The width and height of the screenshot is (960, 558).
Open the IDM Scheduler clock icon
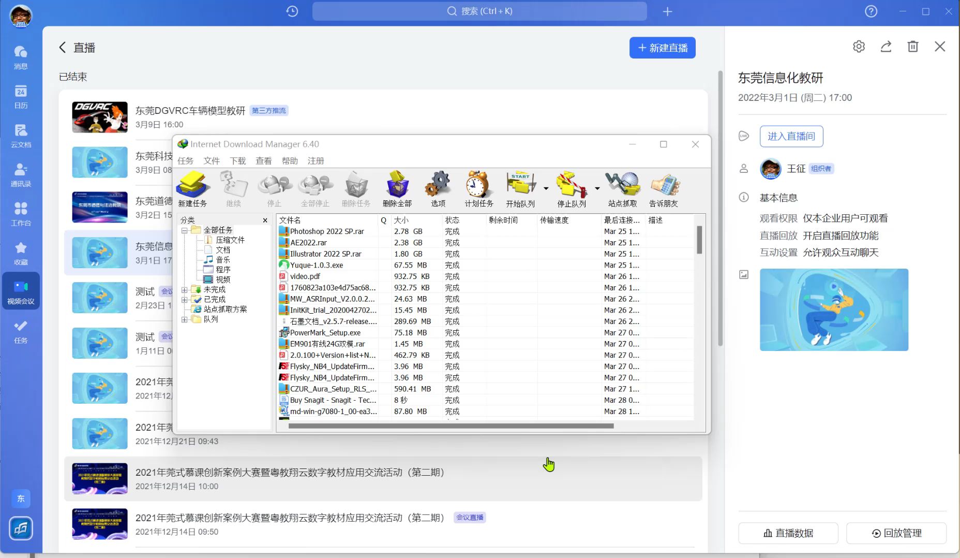[479, 189]
